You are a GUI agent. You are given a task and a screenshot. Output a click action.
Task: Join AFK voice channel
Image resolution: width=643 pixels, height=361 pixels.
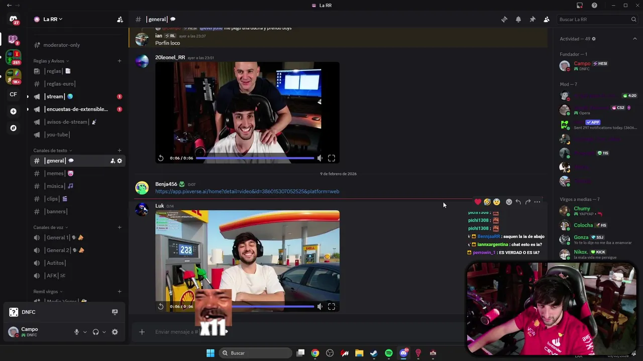coord(77,276)
